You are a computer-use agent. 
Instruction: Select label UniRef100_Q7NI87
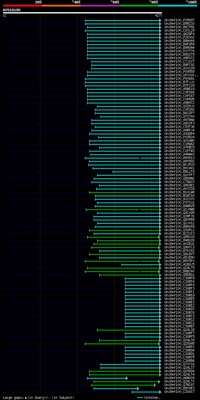click(x=179, y=385)
